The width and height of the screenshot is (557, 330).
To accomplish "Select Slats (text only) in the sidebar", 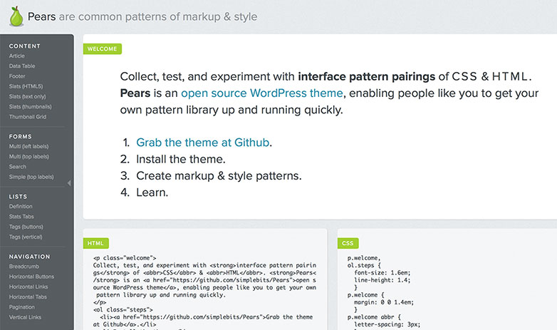I will pos(27,96).
